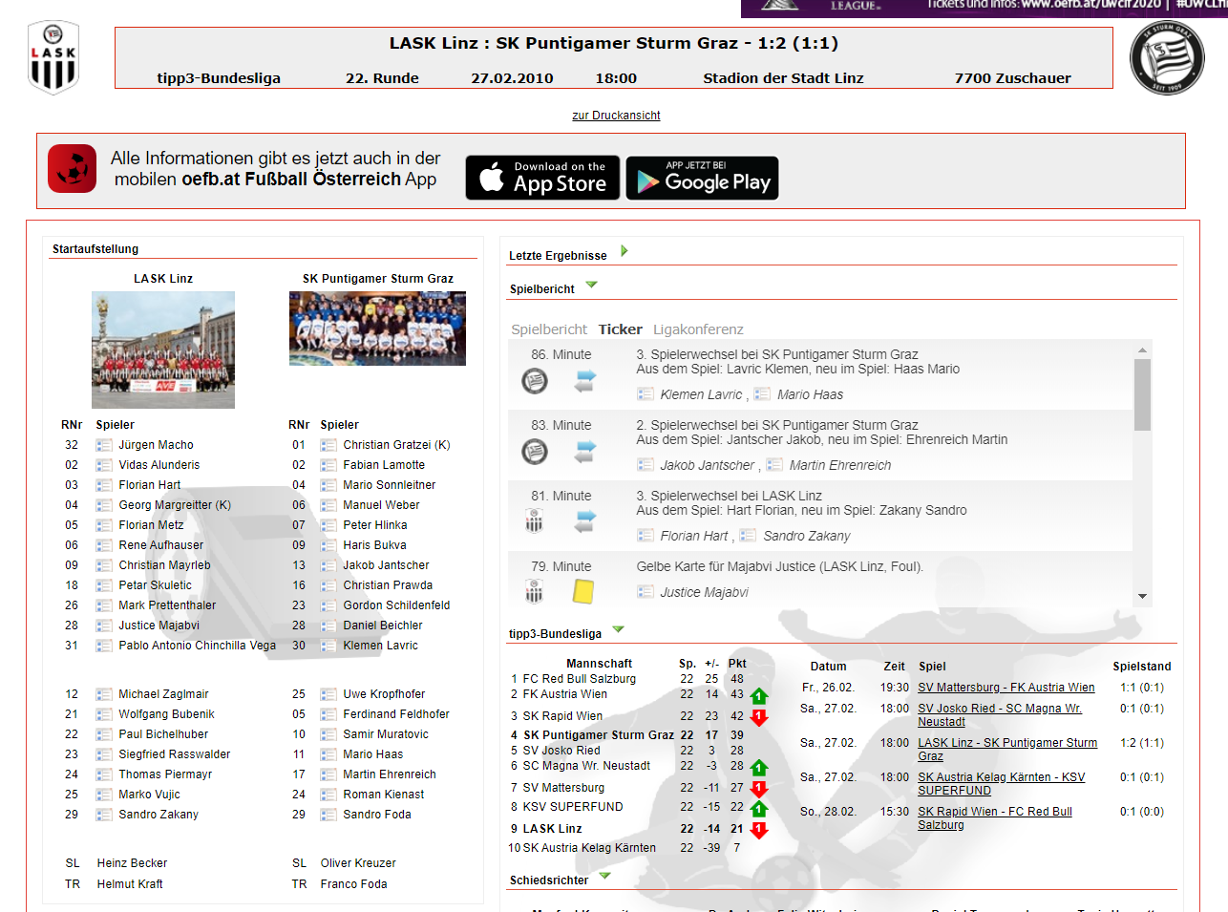
Task: Open player card icon for Thomas Piermayr
Action: click(104, 774)
